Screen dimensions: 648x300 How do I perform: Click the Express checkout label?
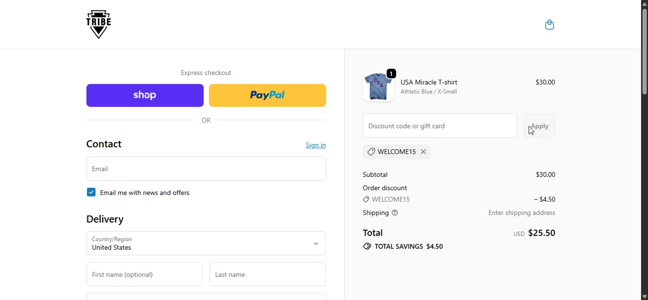[x=206, y=73]
